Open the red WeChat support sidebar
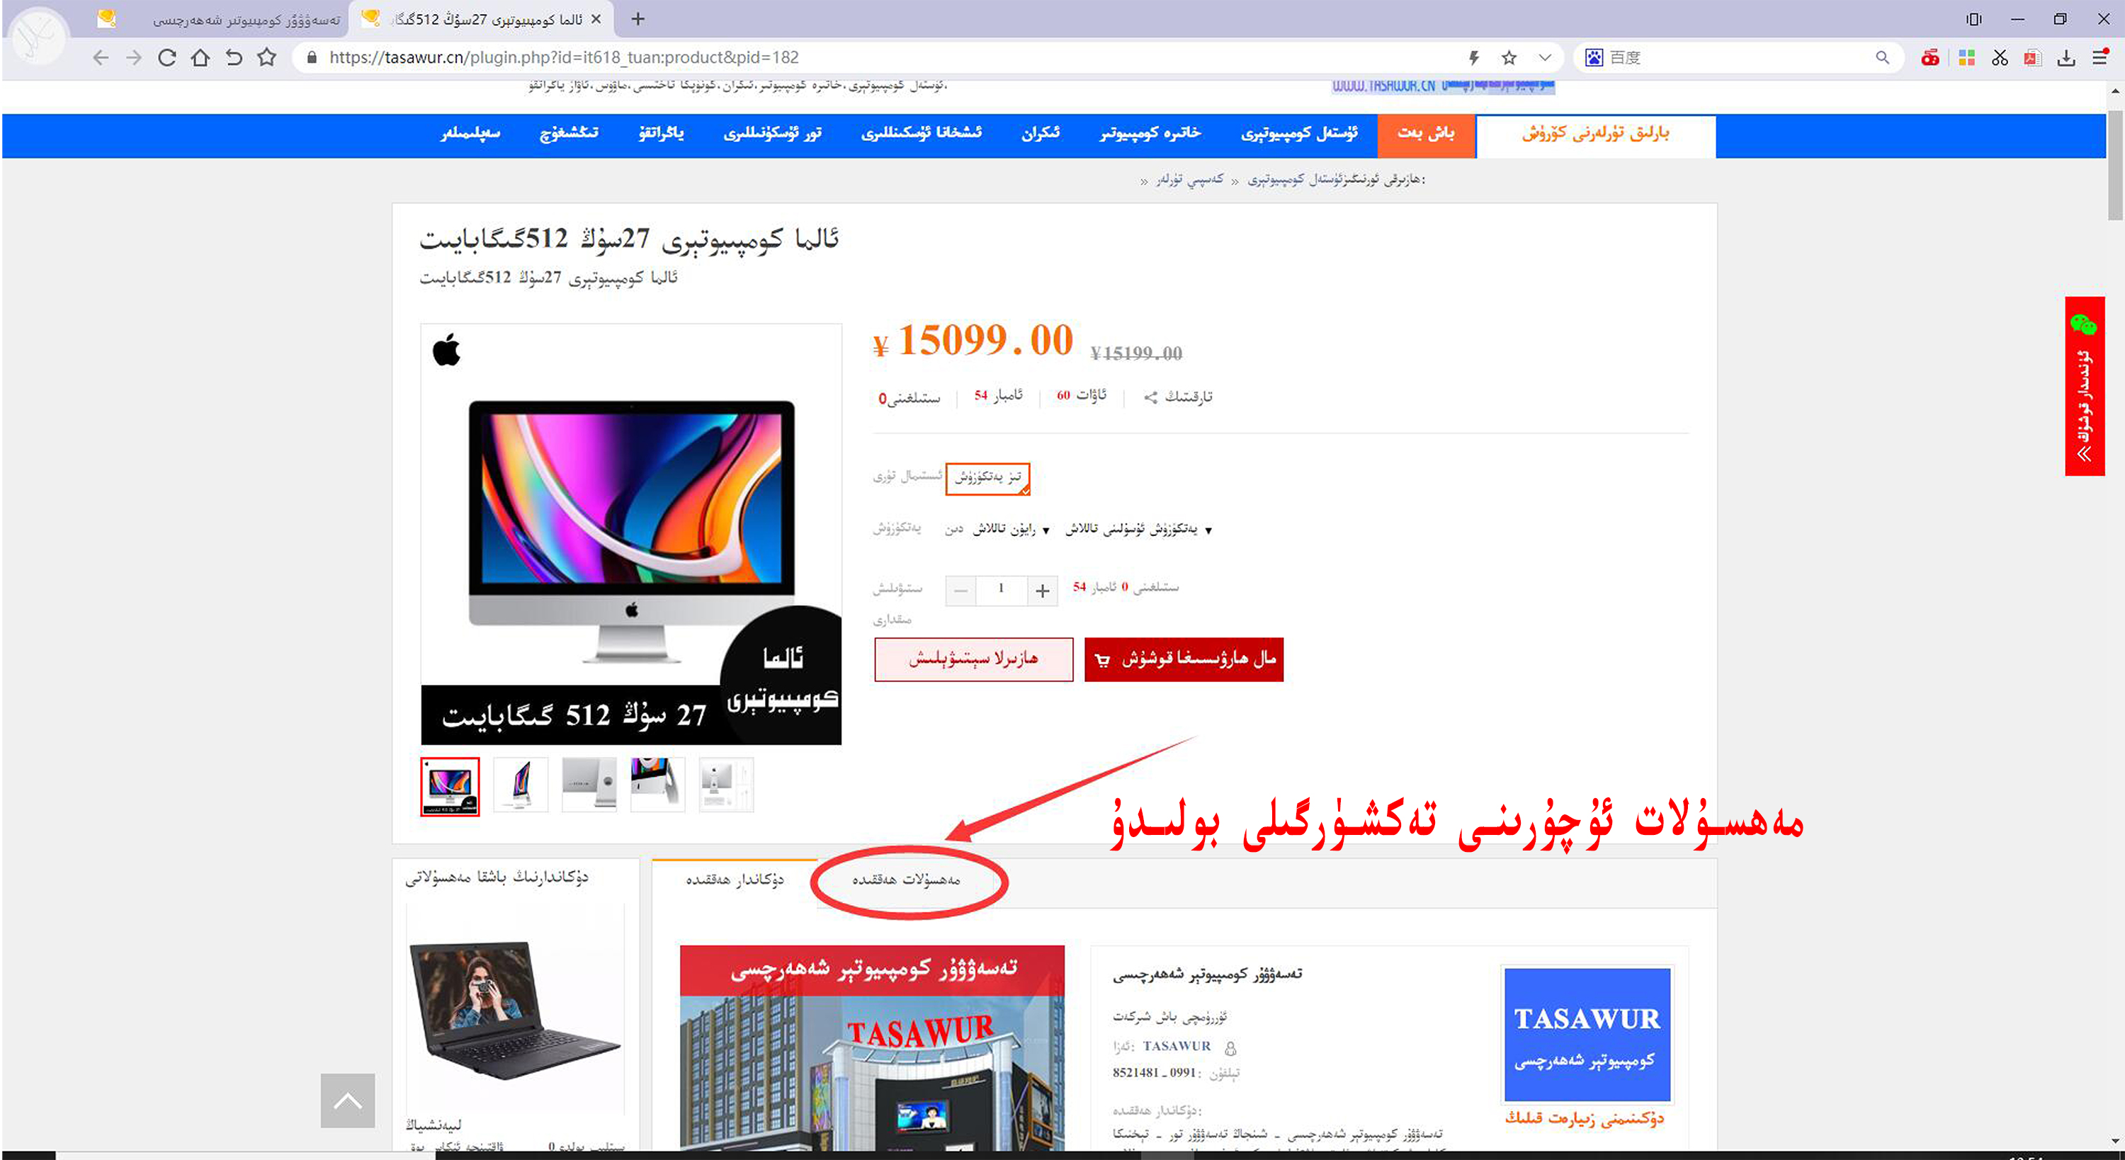 (2084, 386)
